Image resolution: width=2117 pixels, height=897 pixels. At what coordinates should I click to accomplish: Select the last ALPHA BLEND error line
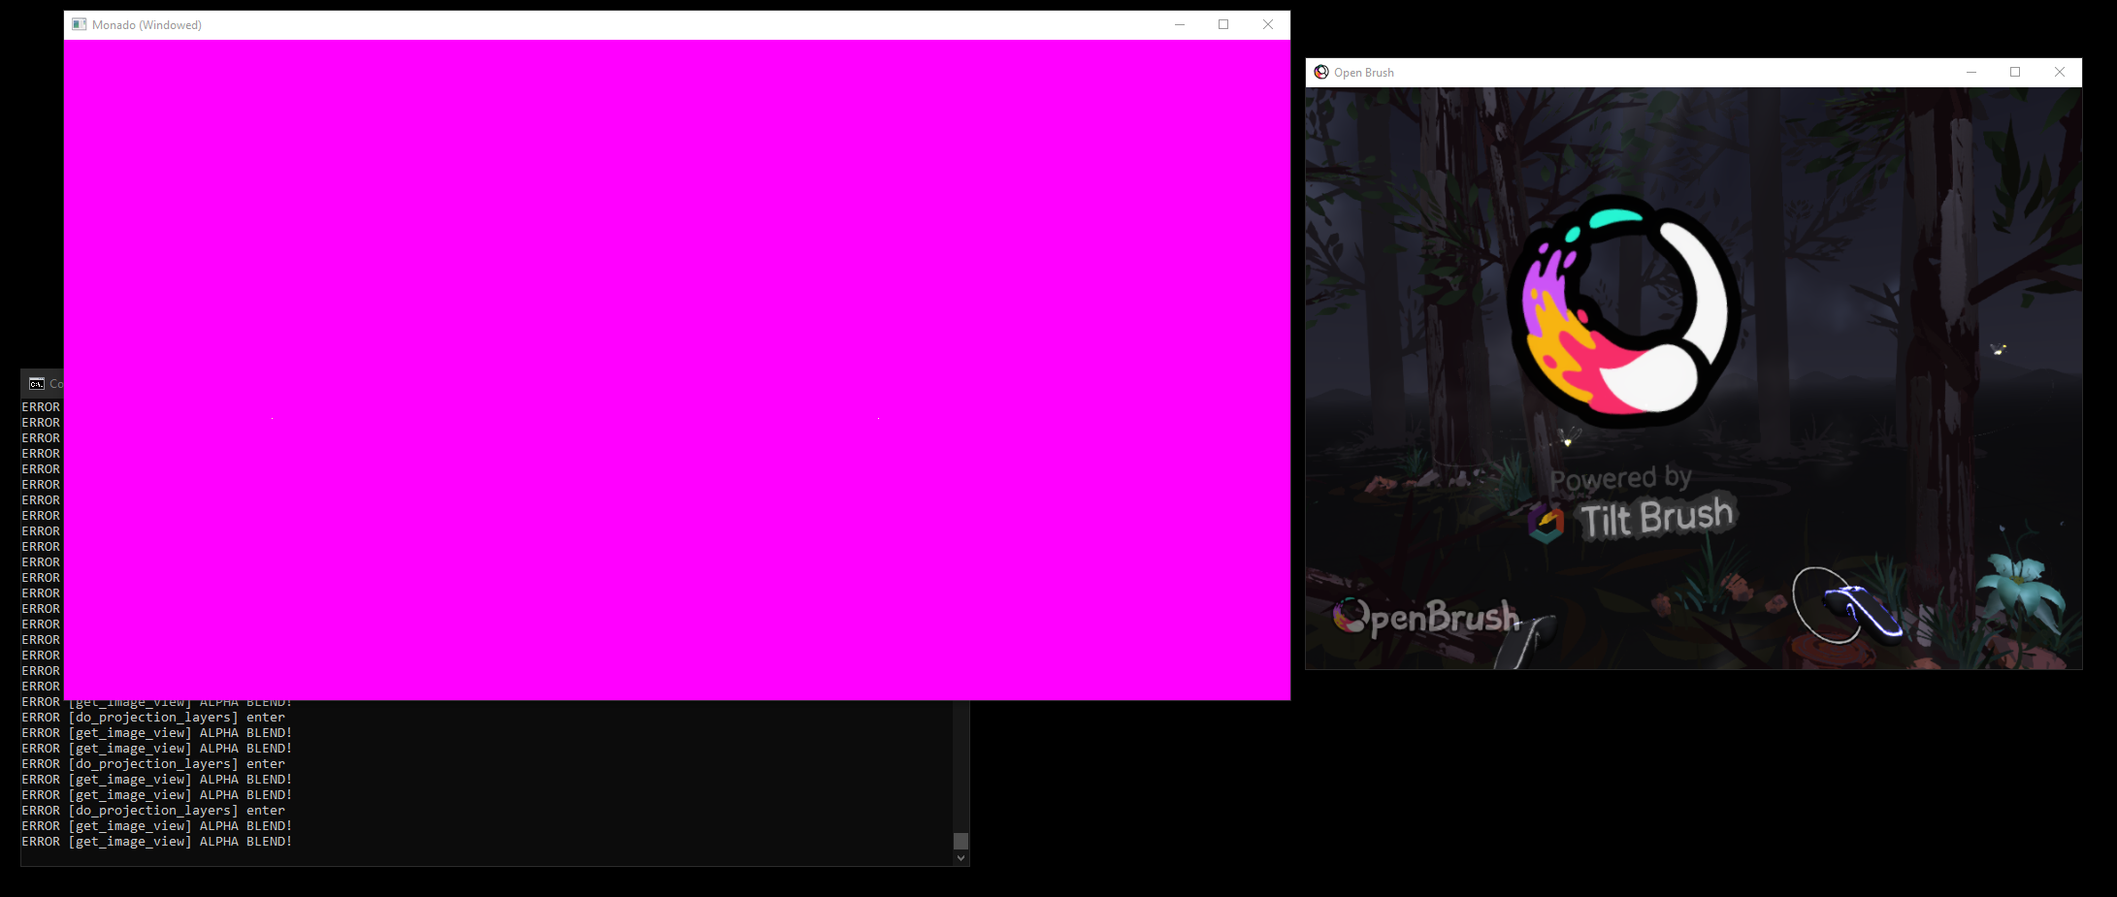click(x=155, y=841)
